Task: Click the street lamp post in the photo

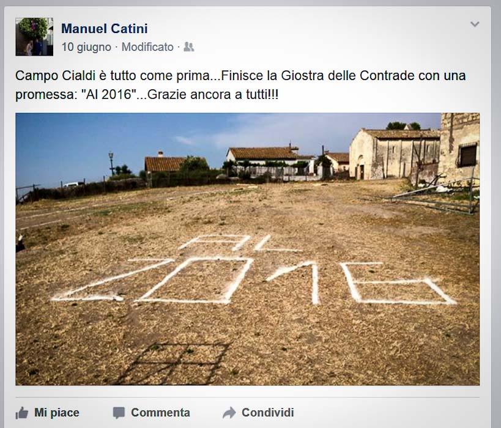Action: point(111,164)
